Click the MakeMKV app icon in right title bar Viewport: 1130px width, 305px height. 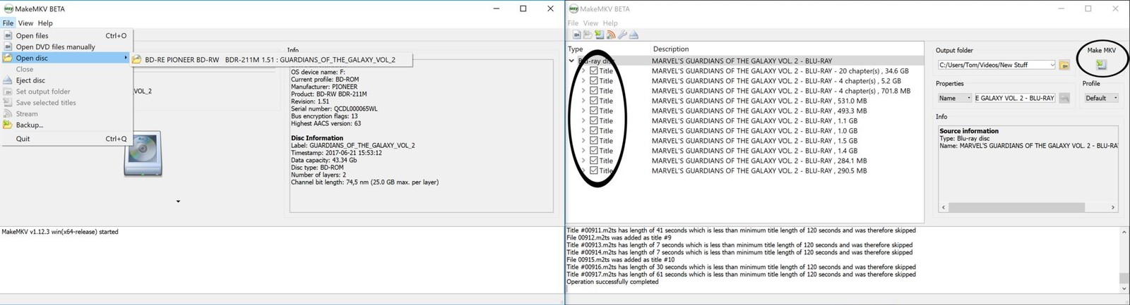click(x=573, y=8)
